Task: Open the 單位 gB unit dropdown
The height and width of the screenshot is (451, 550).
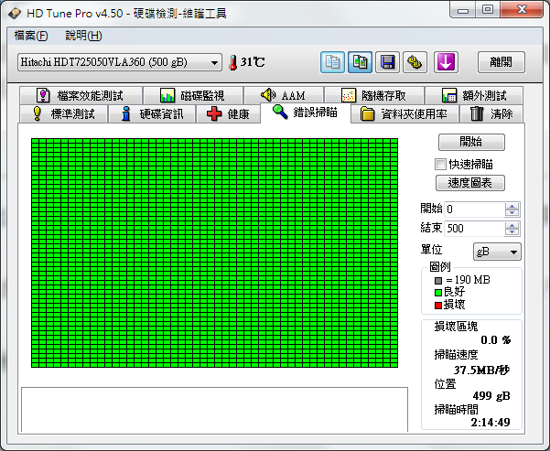Action: (497, 252)
